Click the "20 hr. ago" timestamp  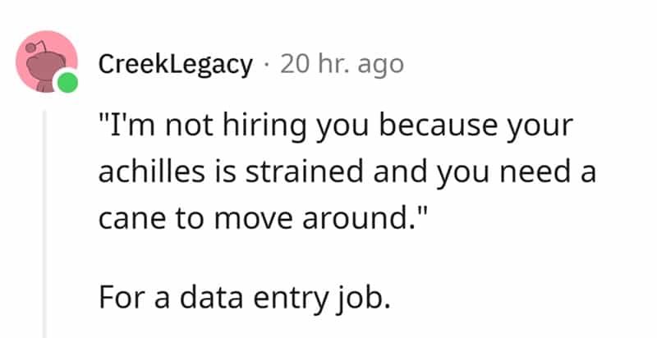[342, 65]
